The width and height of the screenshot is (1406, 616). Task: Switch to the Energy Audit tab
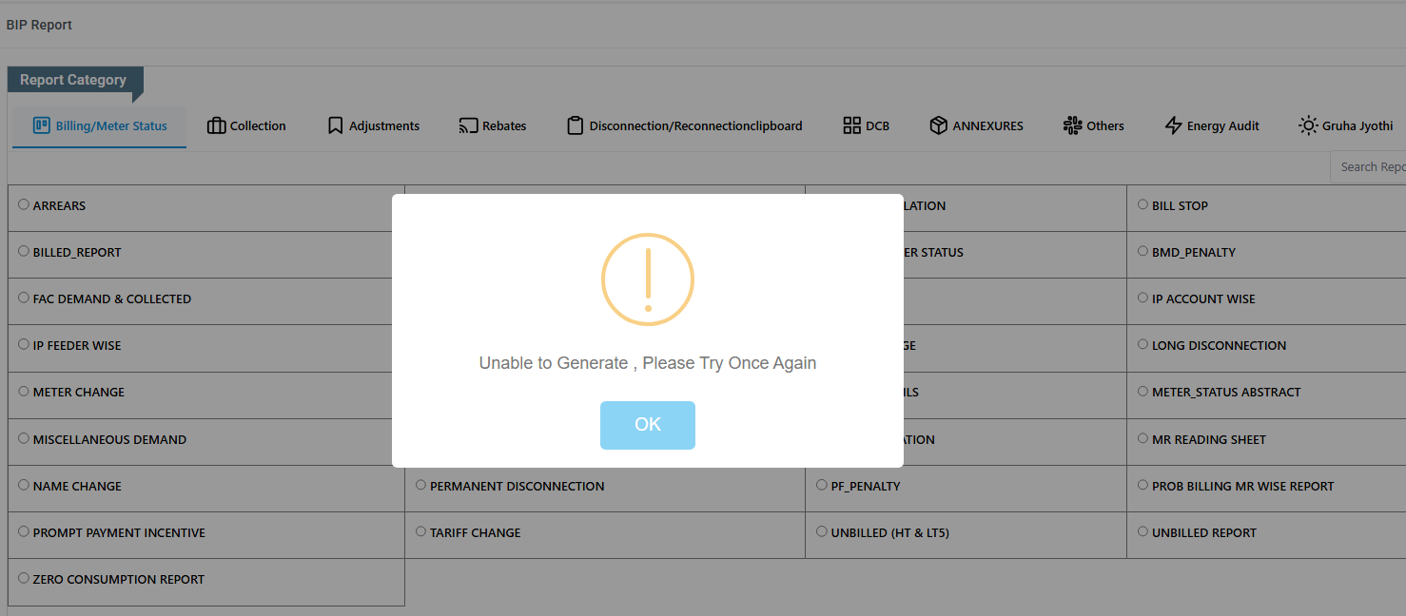[1212, 125]
